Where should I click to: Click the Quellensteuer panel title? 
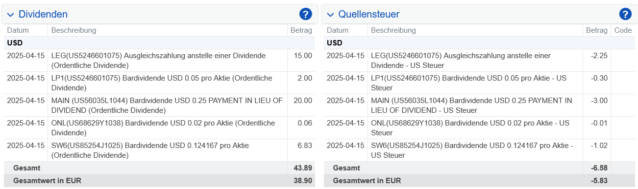[368, 14]
